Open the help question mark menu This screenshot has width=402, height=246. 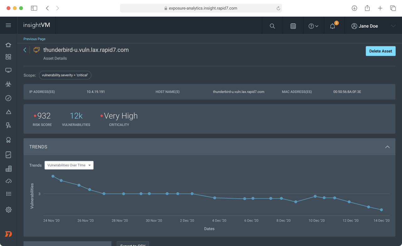pos(313,26)
